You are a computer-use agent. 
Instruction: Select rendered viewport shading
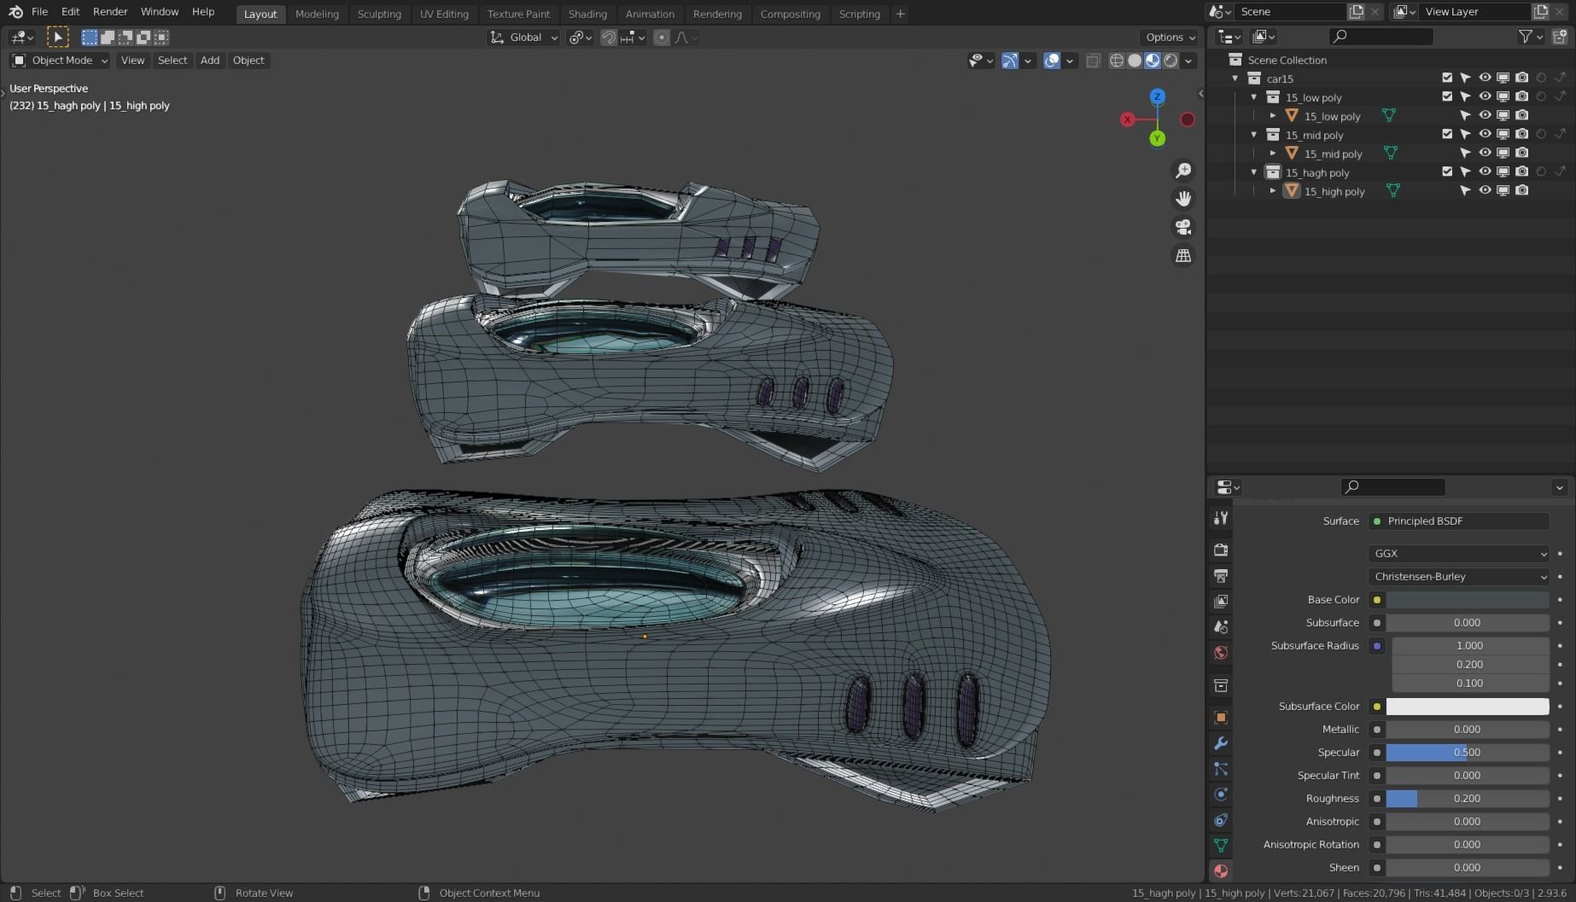[1170, 61]
